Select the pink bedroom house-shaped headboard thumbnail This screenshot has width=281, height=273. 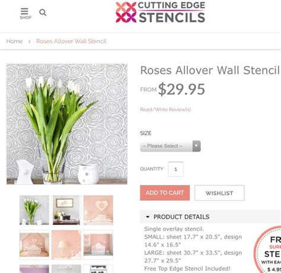[34, 245]
